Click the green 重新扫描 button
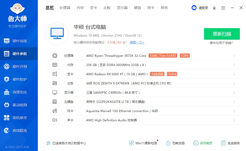The image size is (246, 151). pyautogui.click(x=222, y=34)
